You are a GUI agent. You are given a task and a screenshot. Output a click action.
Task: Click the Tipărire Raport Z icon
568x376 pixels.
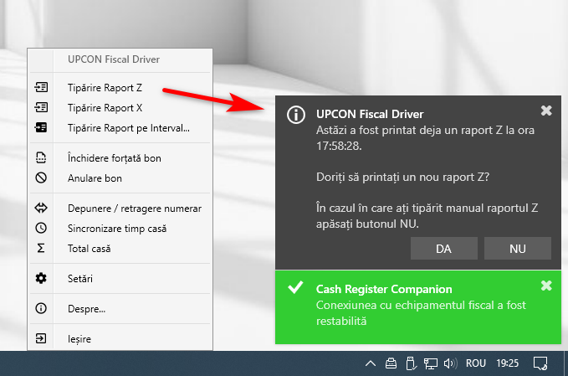tap(41, 87)
